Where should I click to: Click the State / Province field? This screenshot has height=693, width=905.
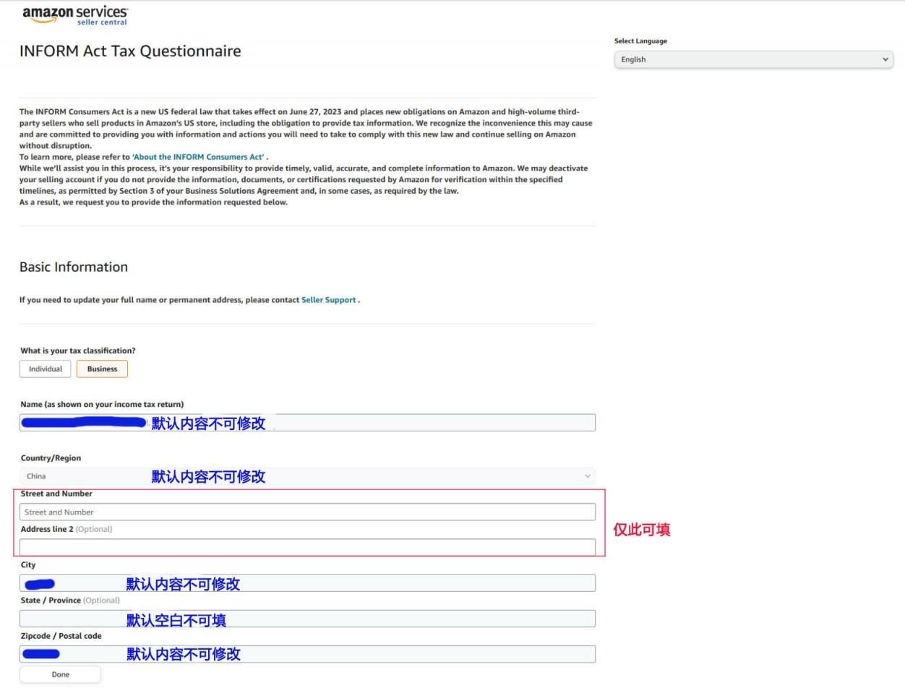tap(307, 619)
